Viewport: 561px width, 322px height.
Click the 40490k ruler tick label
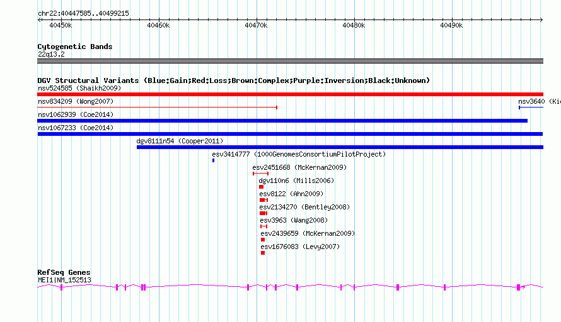451,25
